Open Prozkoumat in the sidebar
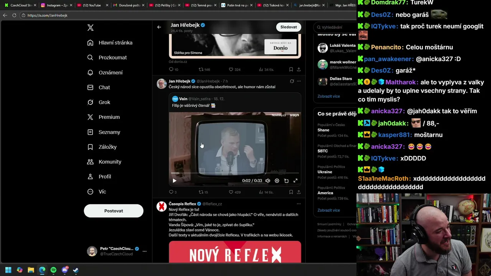This screenshot has height=276, width=491. tap(107, 58)
